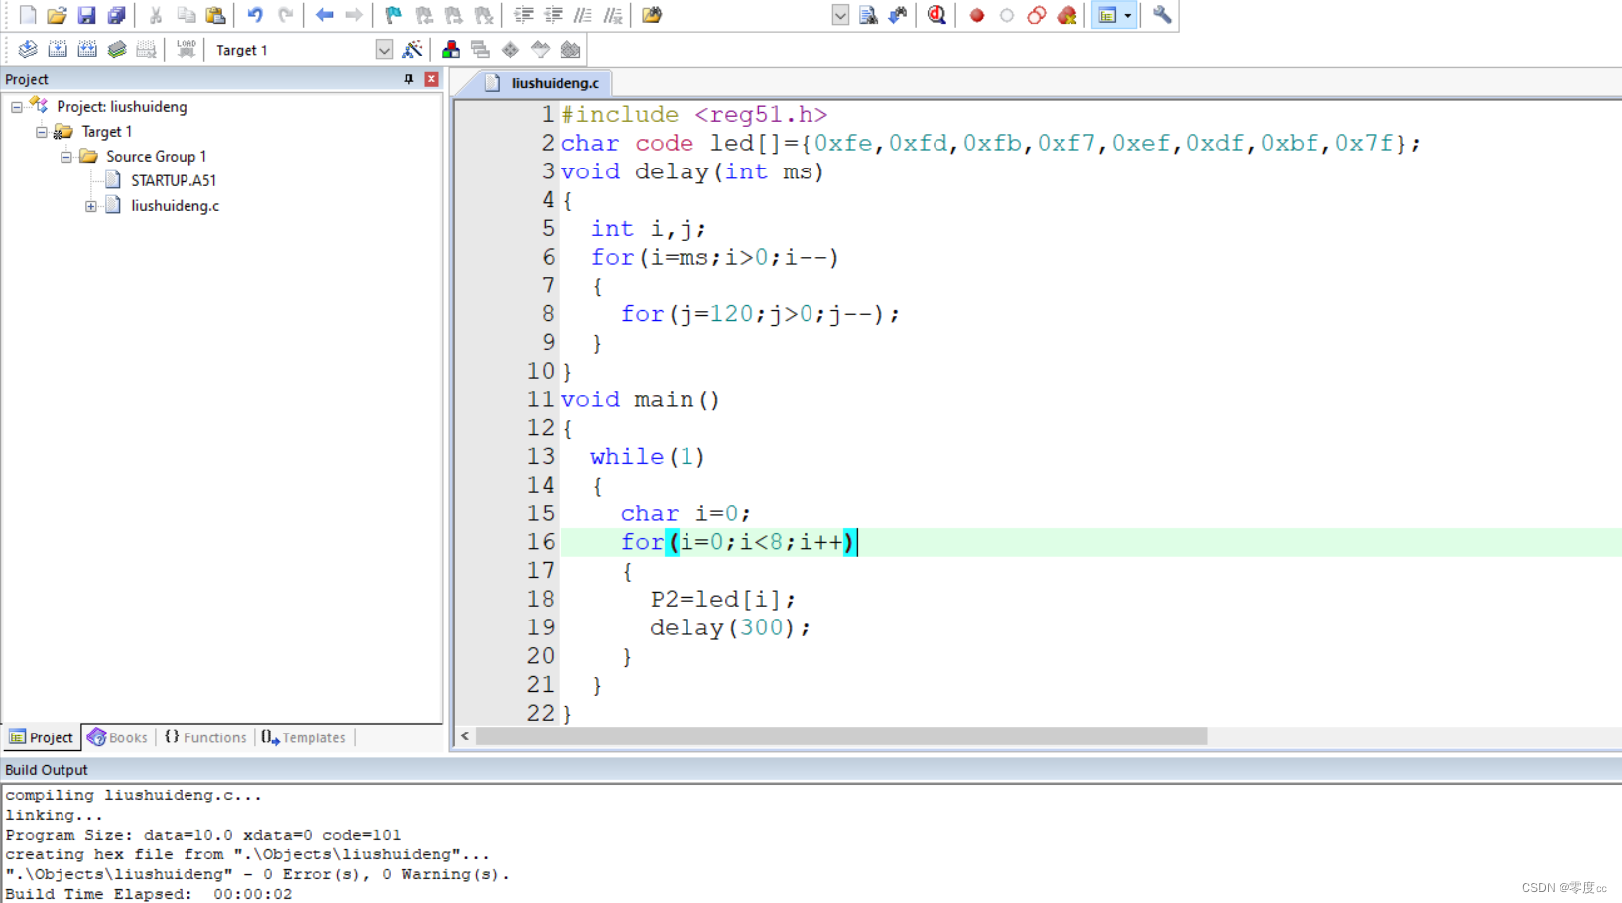
Task: Collapse the Source Group 1 folder
Action: tap(66, 157)
